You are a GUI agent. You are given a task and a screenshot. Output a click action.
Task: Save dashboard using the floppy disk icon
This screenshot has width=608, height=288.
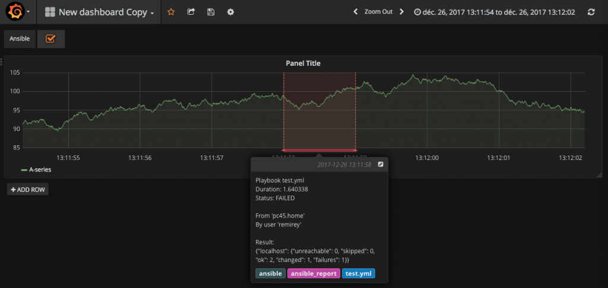click(x=211, y=12)
